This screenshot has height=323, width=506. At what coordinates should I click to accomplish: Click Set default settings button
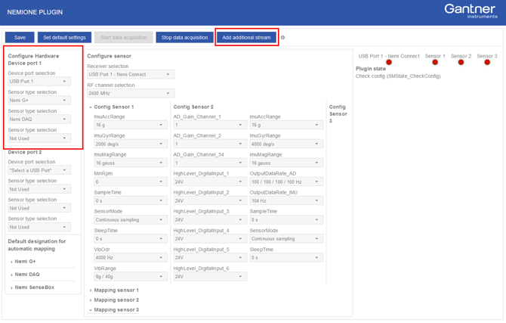click(64, 38)
